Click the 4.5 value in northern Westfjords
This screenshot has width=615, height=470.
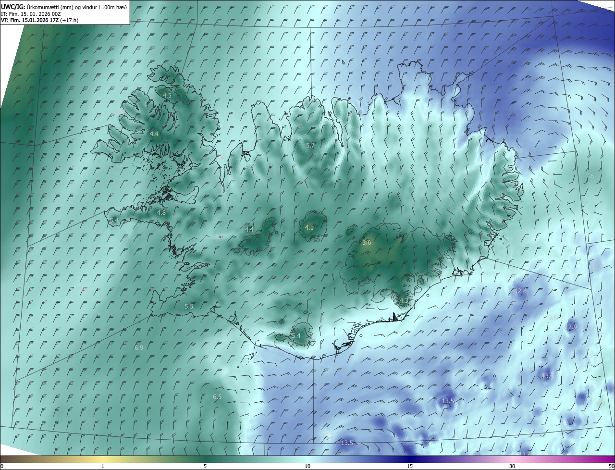167,96
